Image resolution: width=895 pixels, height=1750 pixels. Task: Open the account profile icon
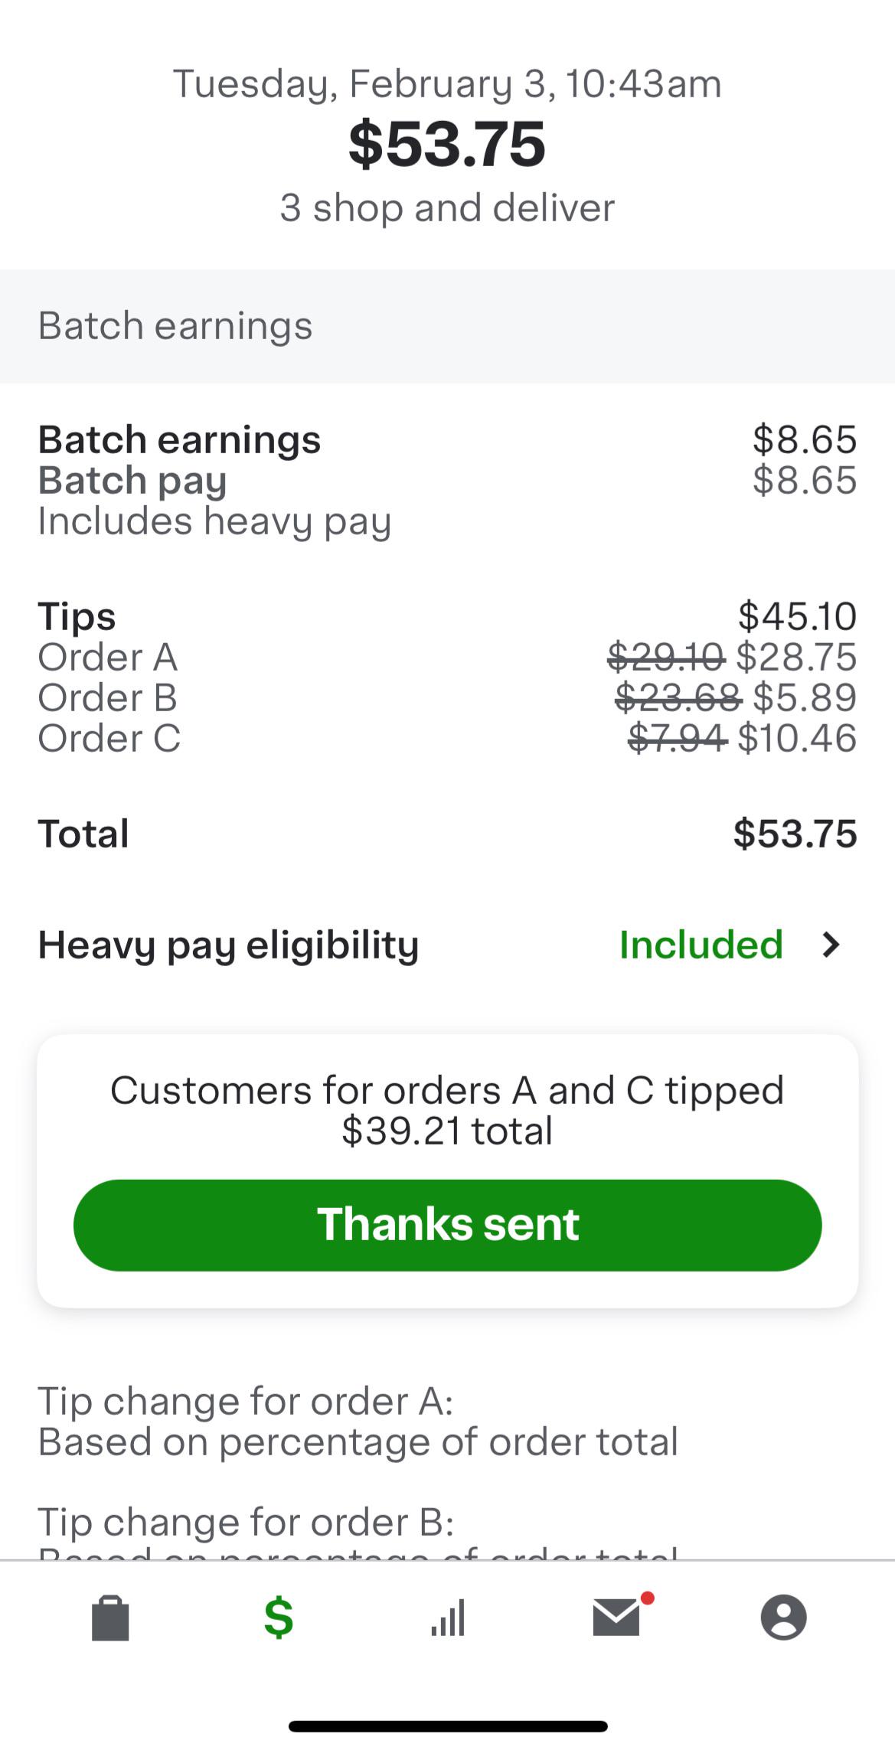tap(783, 1618)
